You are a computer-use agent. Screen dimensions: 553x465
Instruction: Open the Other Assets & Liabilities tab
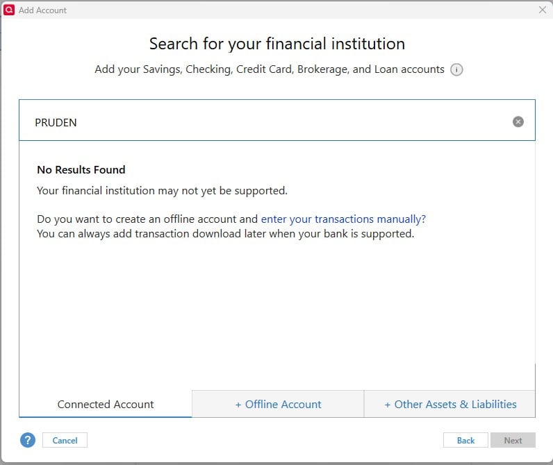449,404
